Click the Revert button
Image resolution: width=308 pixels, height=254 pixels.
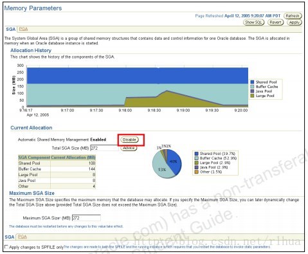pos(275,23)
